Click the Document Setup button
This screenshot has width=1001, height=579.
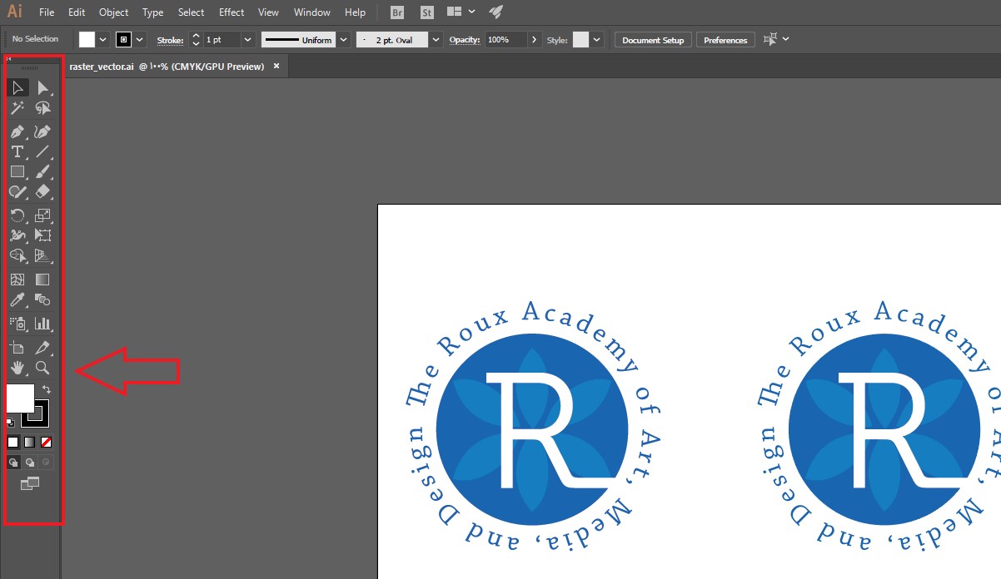(653, 40)
